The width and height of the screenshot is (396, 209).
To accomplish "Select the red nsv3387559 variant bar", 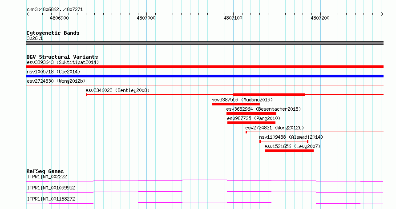I will click(236, 104).
